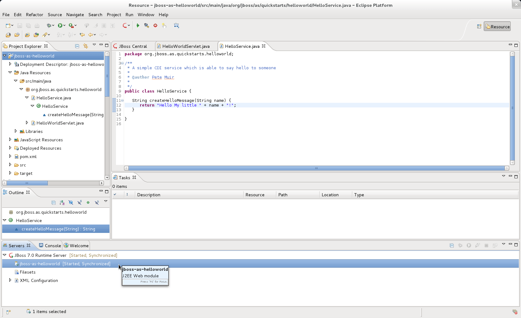Screen dimensions: 521x318
Task: Expand the XML Configuration server node
Action: [10, 280]
